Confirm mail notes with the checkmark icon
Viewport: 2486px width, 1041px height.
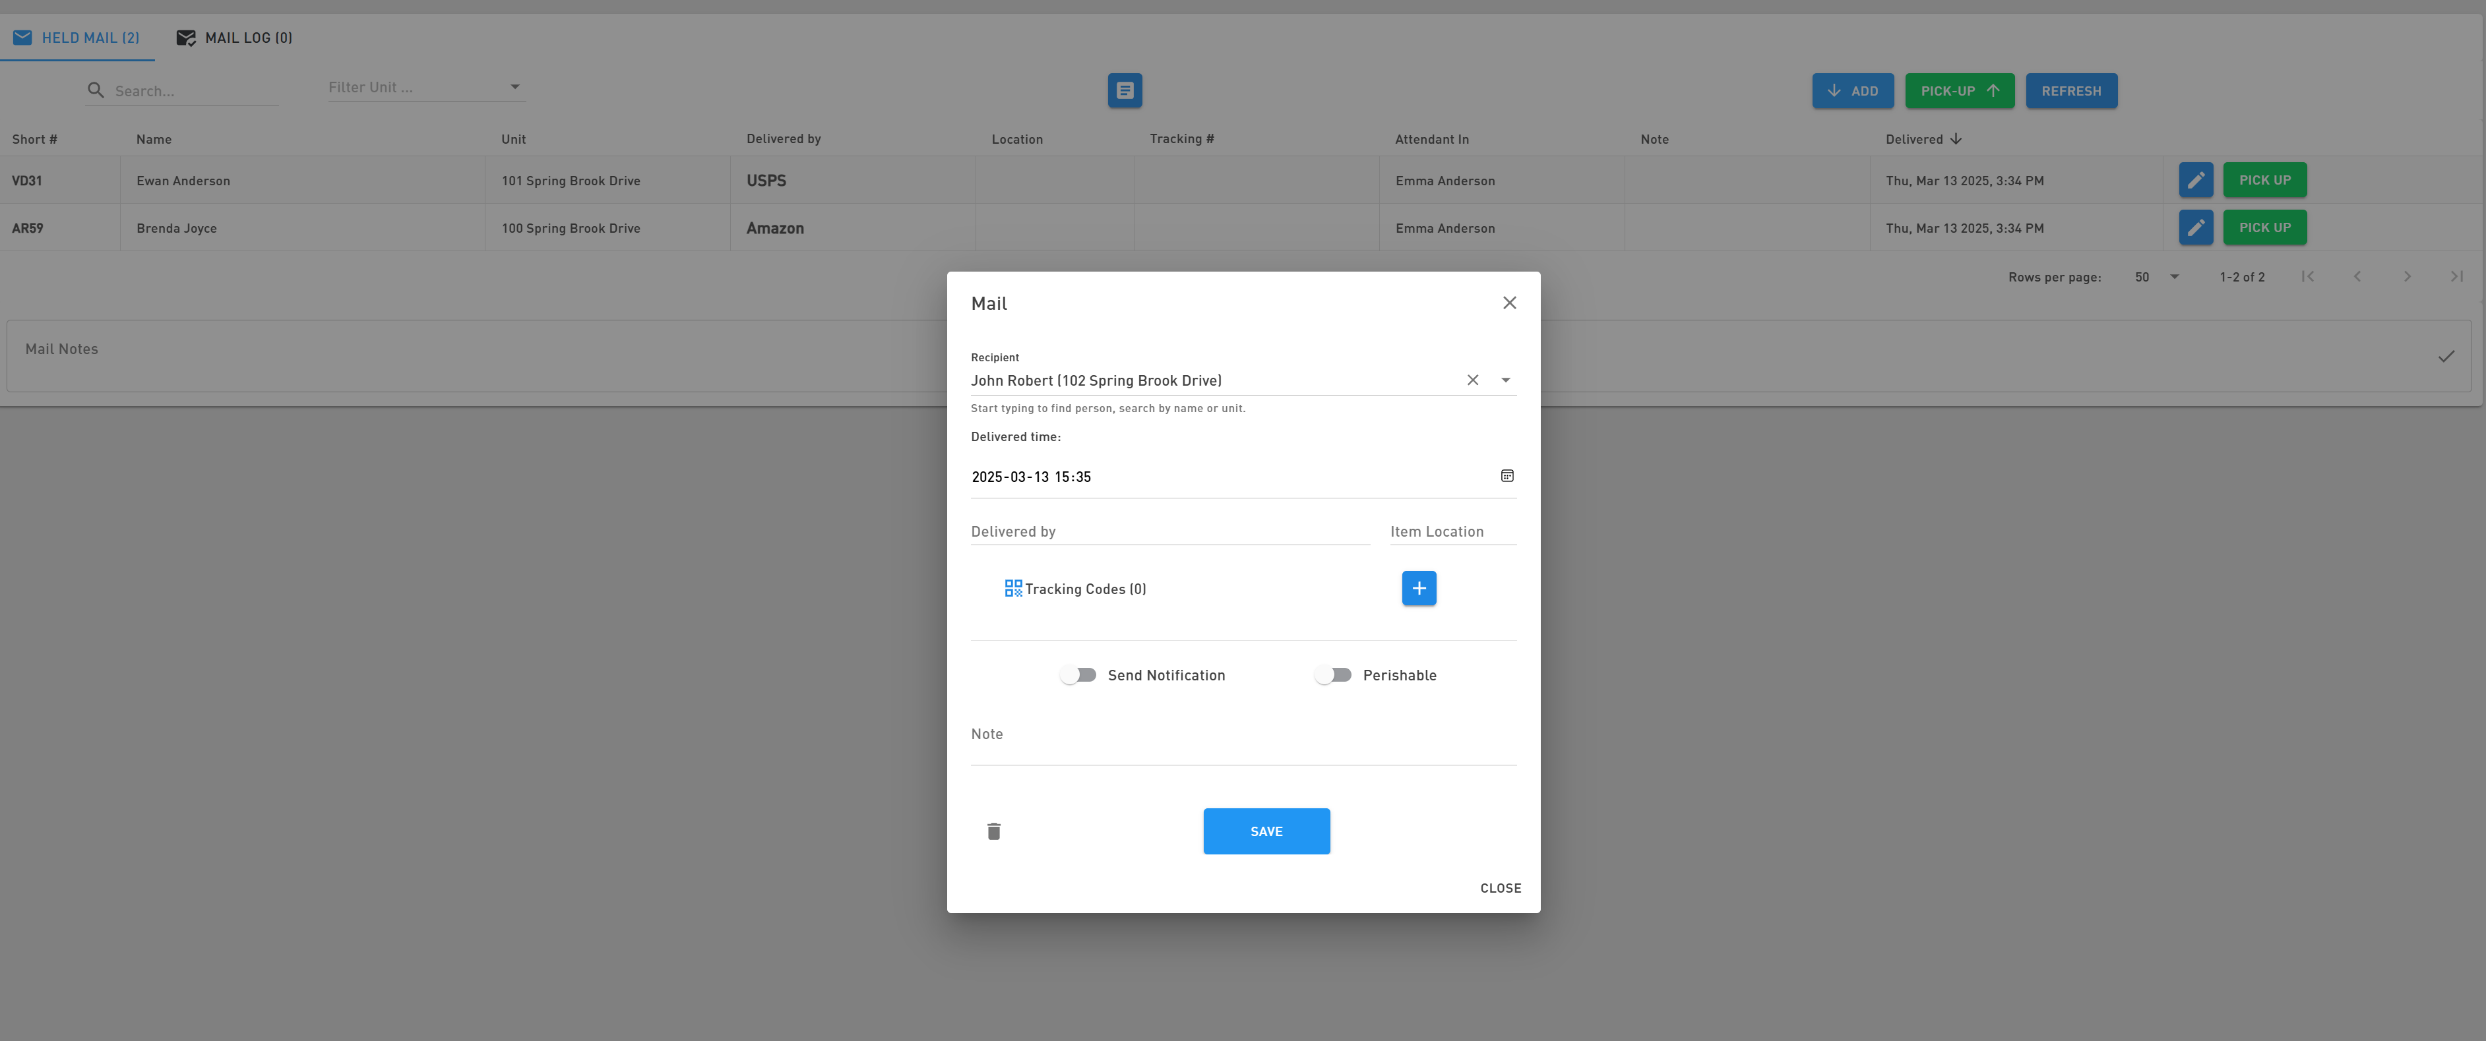[x=2446, y=356]
